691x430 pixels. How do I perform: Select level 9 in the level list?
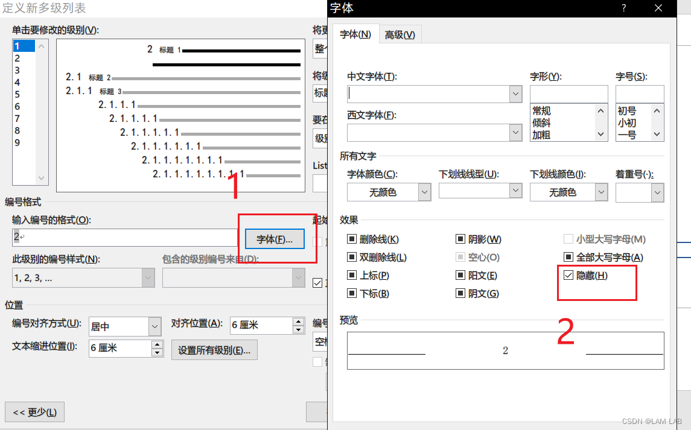tap(24, 143)
